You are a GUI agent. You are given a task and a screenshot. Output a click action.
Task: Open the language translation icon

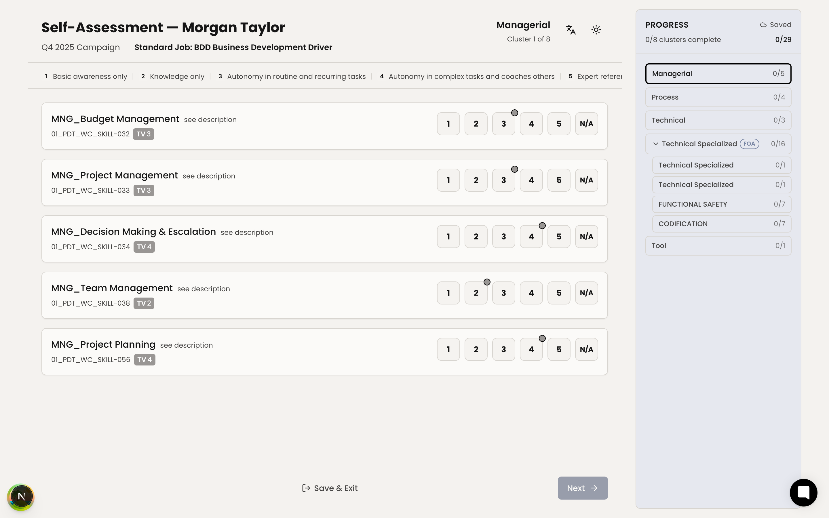pos(571,30)
